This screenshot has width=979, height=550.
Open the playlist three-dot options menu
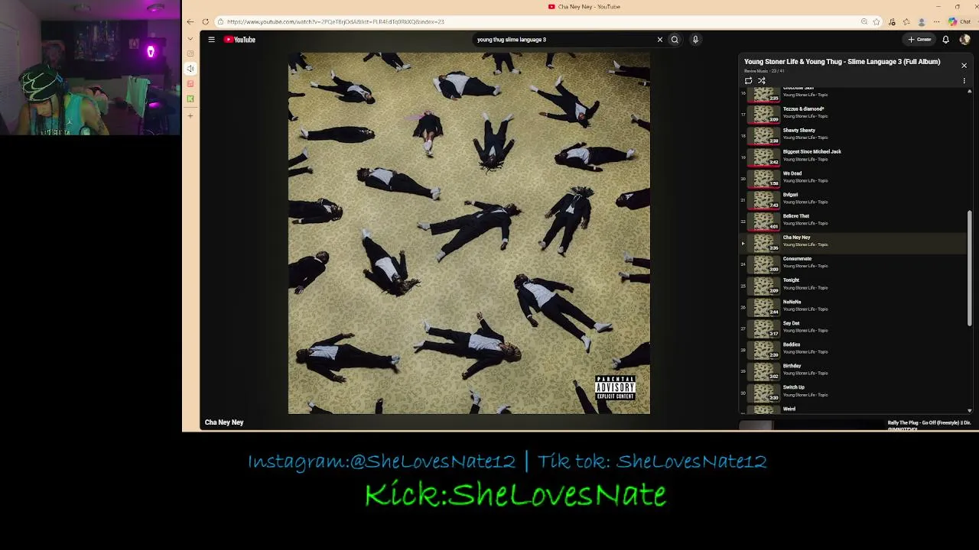pyautogui.click(x=964, y=80)
